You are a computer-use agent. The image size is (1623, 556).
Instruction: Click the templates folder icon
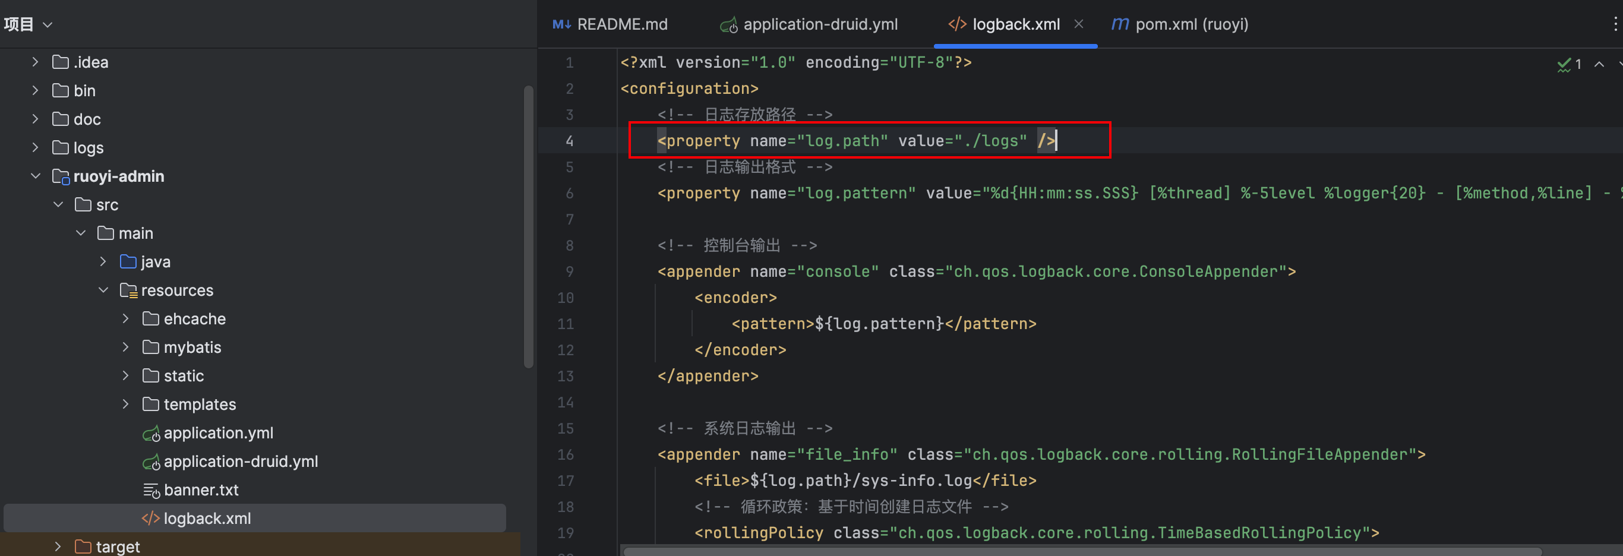point(151,405)
